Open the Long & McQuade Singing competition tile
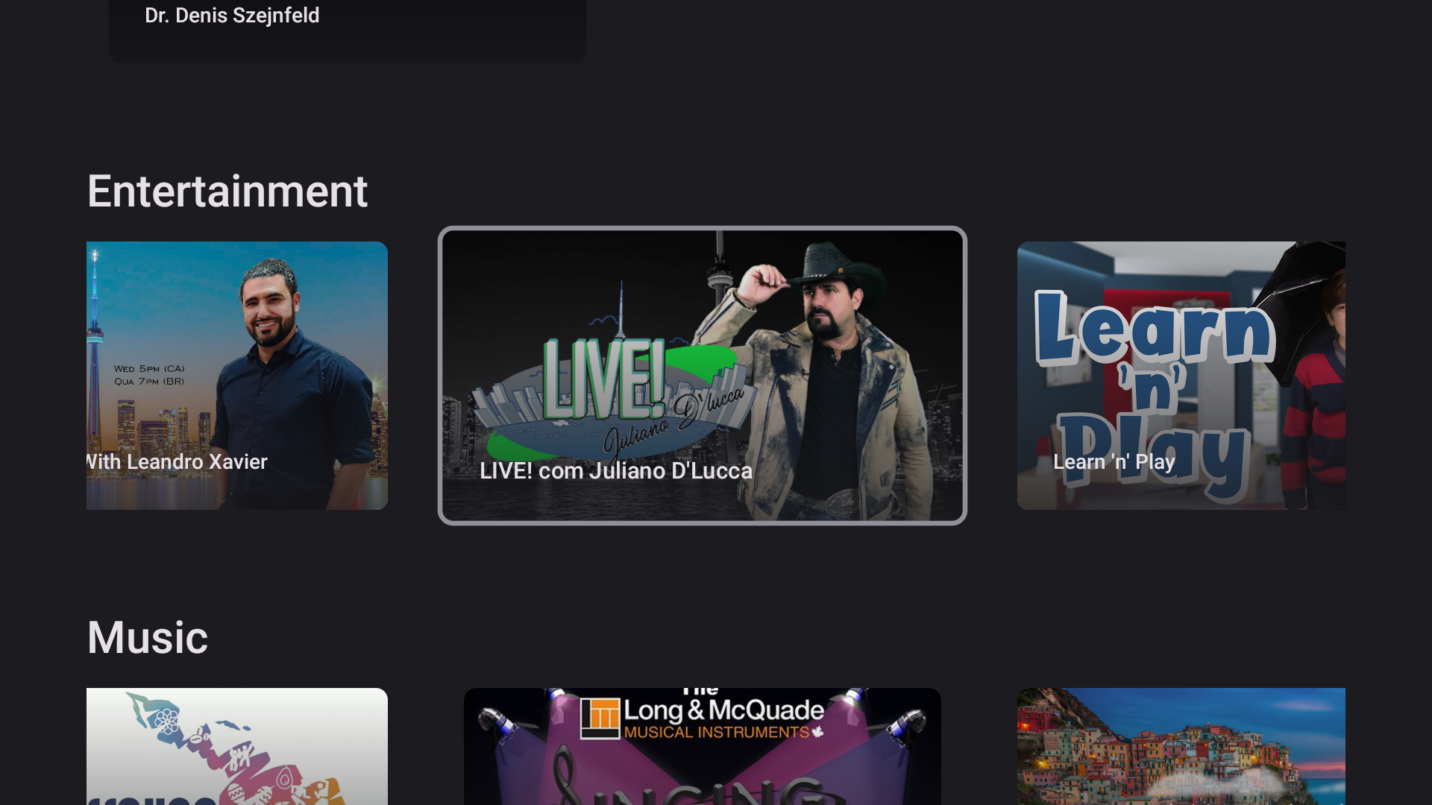This screenshot has width=1432, height=805. pos(702,745)
